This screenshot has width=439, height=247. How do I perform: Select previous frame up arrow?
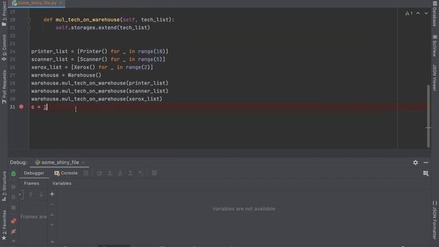point(31,195)
